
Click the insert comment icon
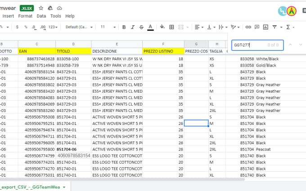(257, 27)
